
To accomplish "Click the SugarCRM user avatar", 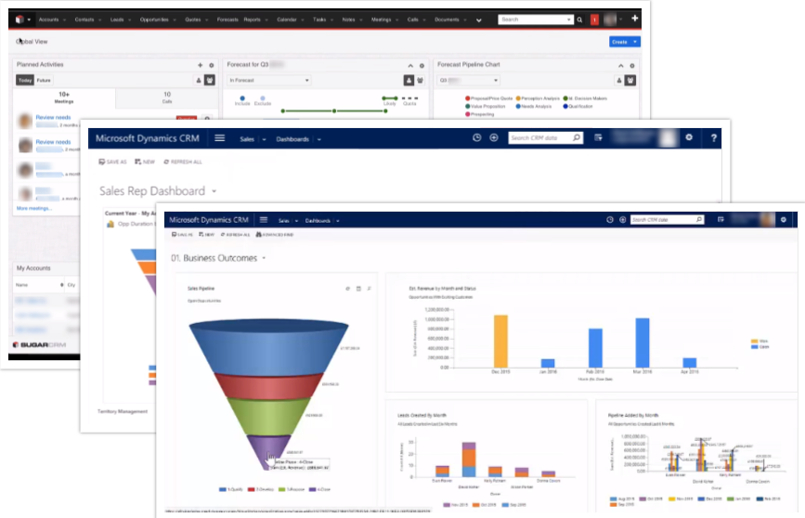I will [x=610, y=19].
